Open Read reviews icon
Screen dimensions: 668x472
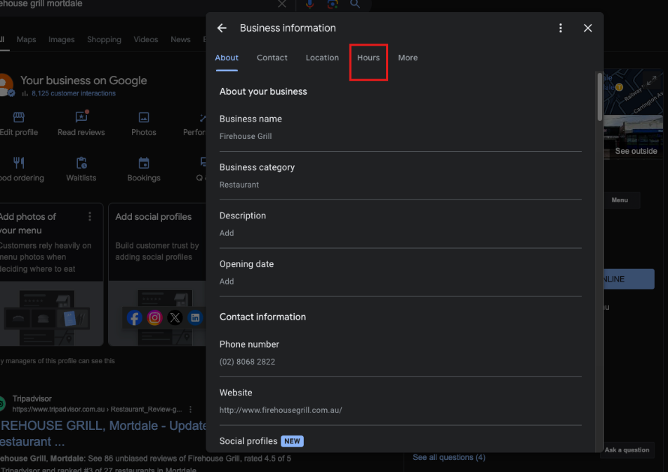pos(81,117)
